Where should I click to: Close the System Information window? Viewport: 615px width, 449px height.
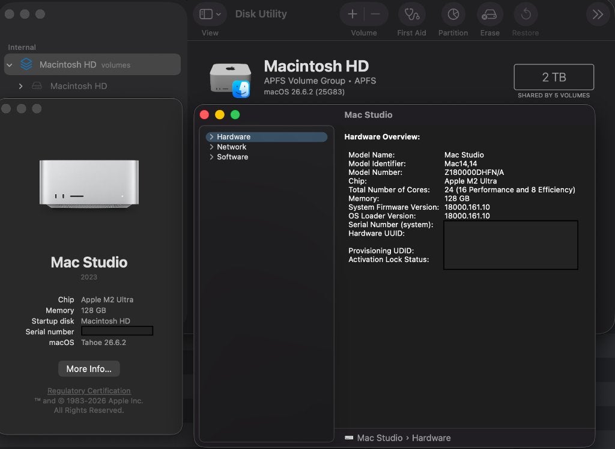click(204, 115)
